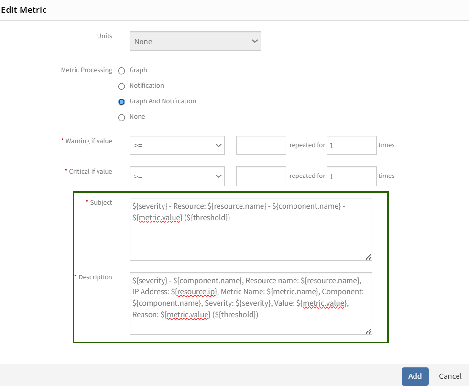The height and width of the screenshot is (386, 469).
Task: Focus the Critical repeated for times field
Action: point(351,176)
